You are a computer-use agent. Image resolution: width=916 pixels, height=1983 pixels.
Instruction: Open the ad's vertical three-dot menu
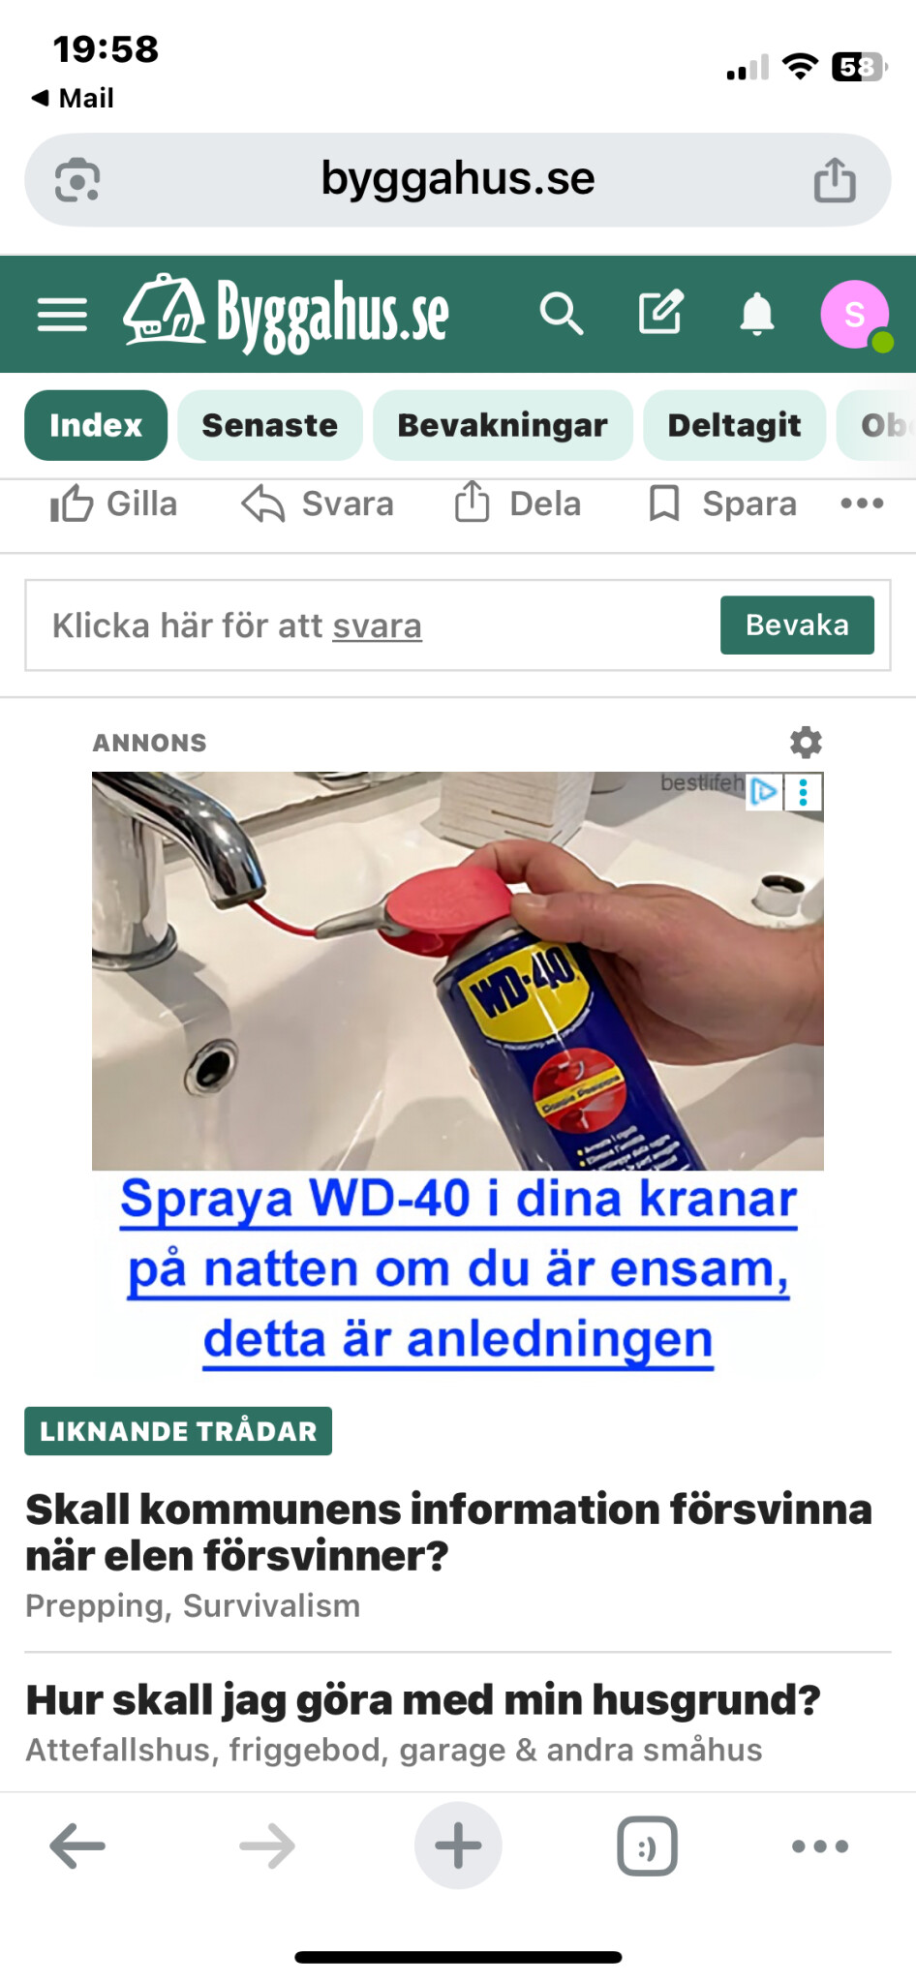[803, 791]
